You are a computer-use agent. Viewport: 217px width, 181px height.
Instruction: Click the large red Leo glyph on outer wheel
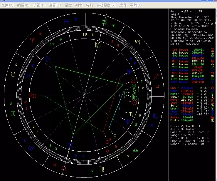(x=64, y=168)
